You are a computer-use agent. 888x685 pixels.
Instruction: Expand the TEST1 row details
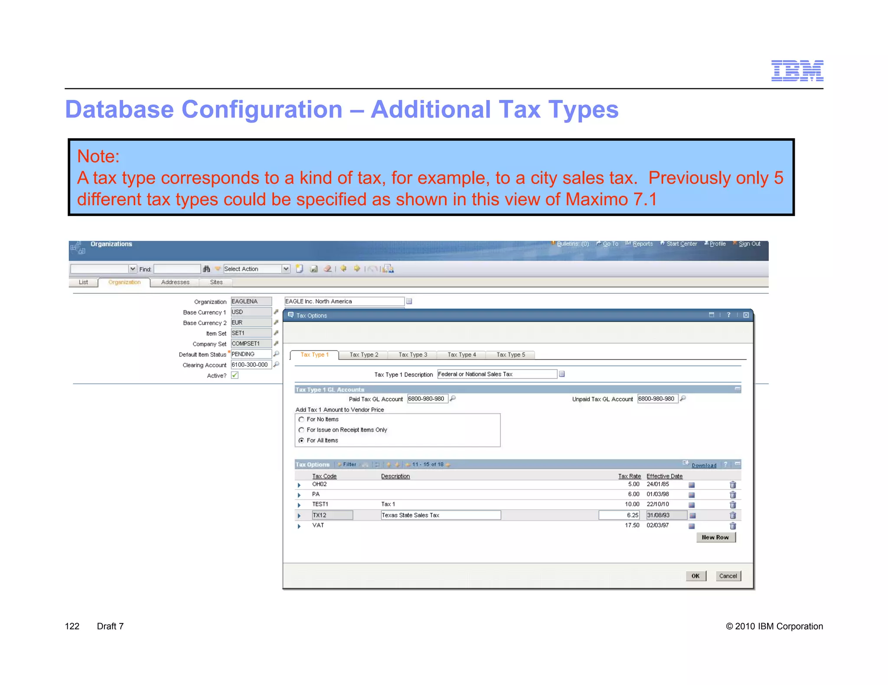[x=299, y=505]
